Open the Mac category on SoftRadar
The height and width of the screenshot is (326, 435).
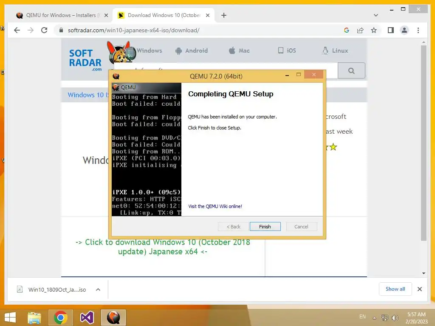pos(239,51)
